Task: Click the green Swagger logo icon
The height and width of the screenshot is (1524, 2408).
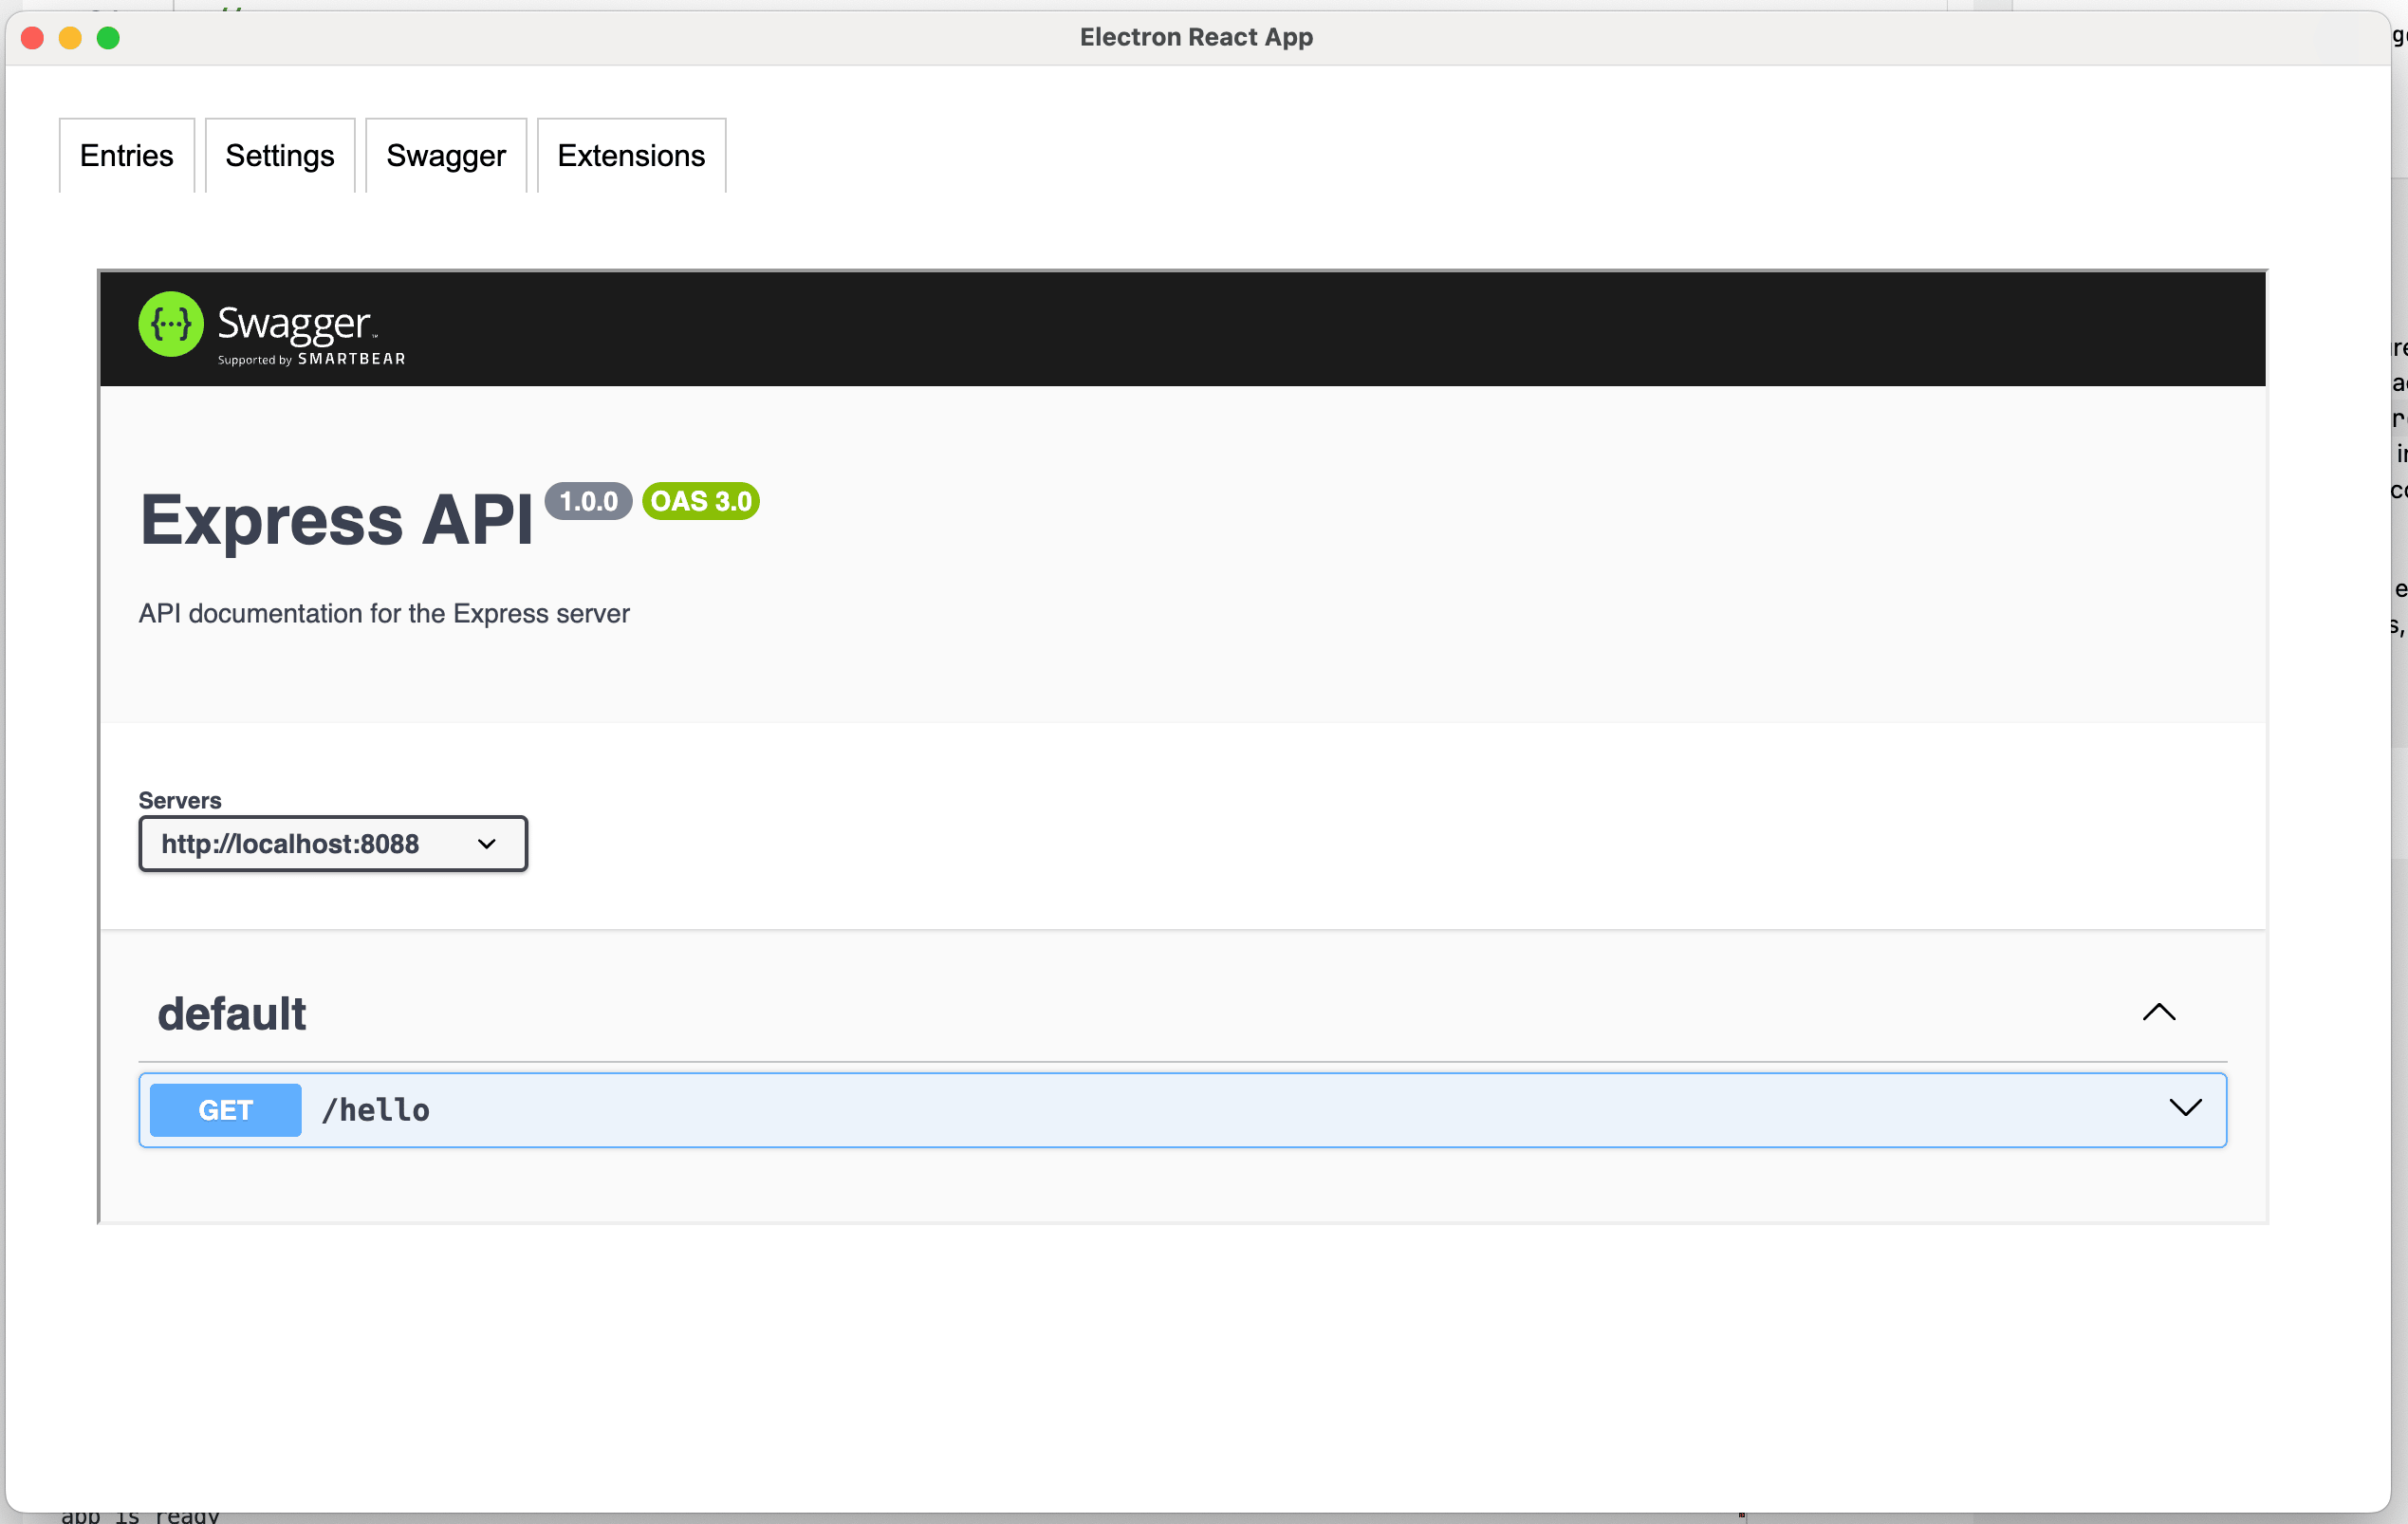Action: [x=170, y=324]
